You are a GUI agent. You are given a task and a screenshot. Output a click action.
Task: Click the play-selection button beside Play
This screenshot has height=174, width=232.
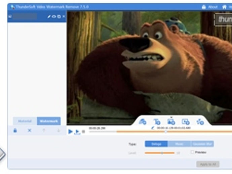click(77, 132)
